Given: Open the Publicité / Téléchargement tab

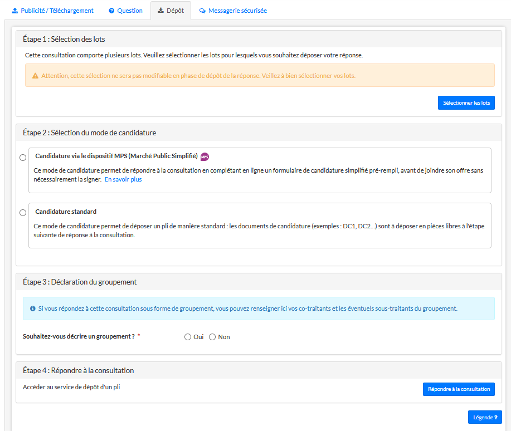Looking at the screenshot, I should pyautogui.click(x=52, y=11).
